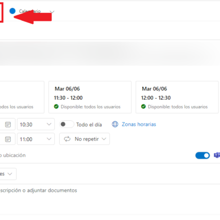Click the Microsoft Teams icon
Image resolution: width=220 pixels, height=220 pixels.
pos(217,155)
